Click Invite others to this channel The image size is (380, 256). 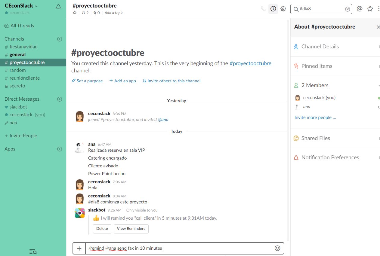pos(171,81)
